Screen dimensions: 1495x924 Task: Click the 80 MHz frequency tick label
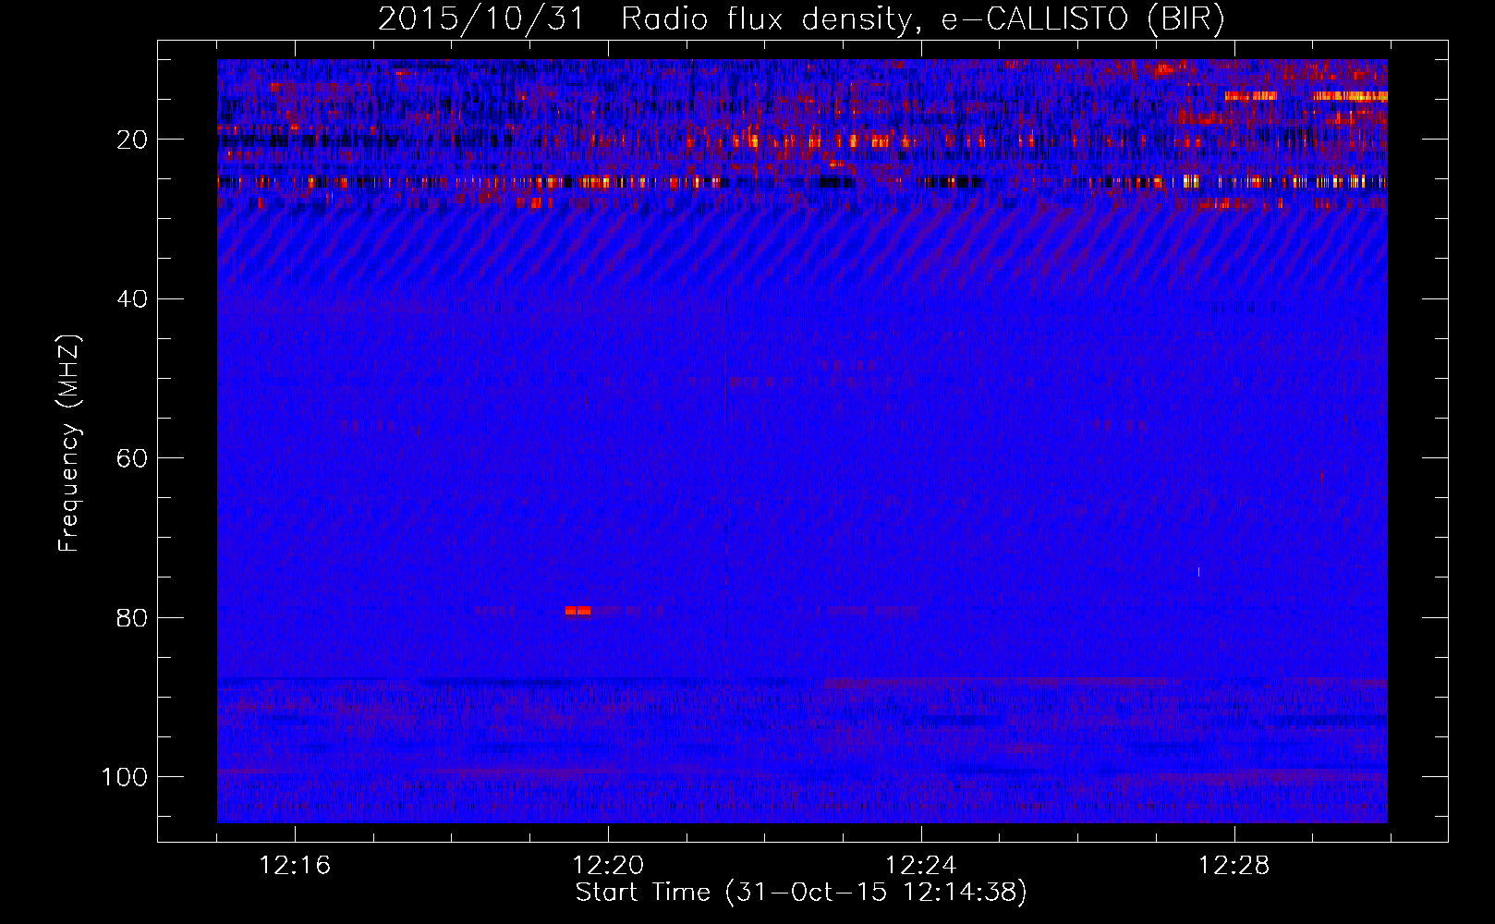(132, 617)
